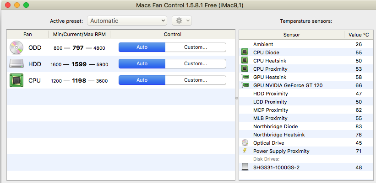Select the CPU Heatsink sensor label
Image resolution: width=376 pixels, height=183 pixels.
270,61
